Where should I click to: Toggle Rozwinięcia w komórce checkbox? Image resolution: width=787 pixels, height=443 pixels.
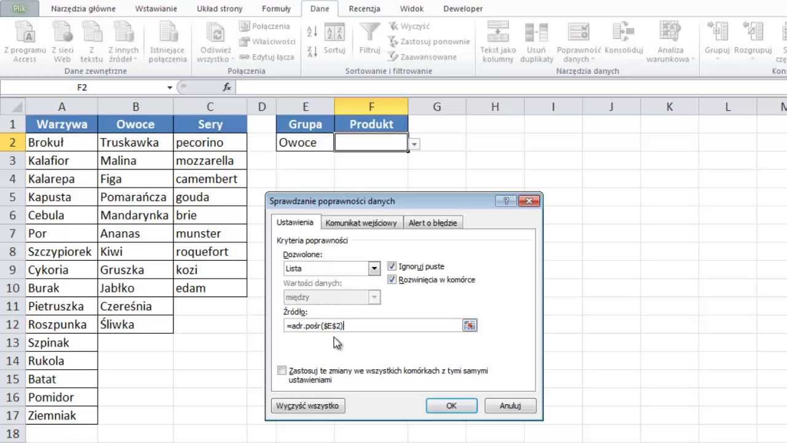pyautogui.click(x=392, y=279)
